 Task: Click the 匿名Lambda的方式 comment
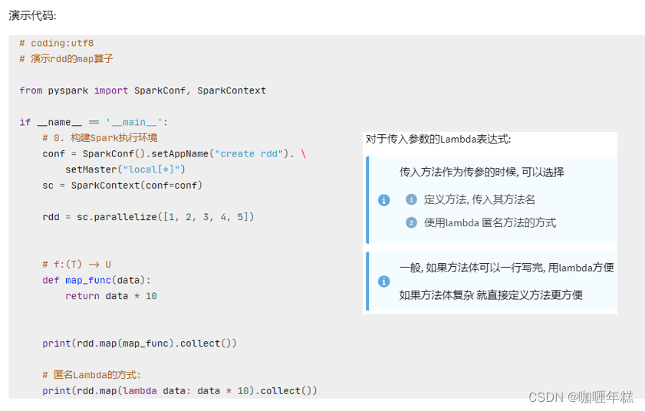[x=91, y=375]
